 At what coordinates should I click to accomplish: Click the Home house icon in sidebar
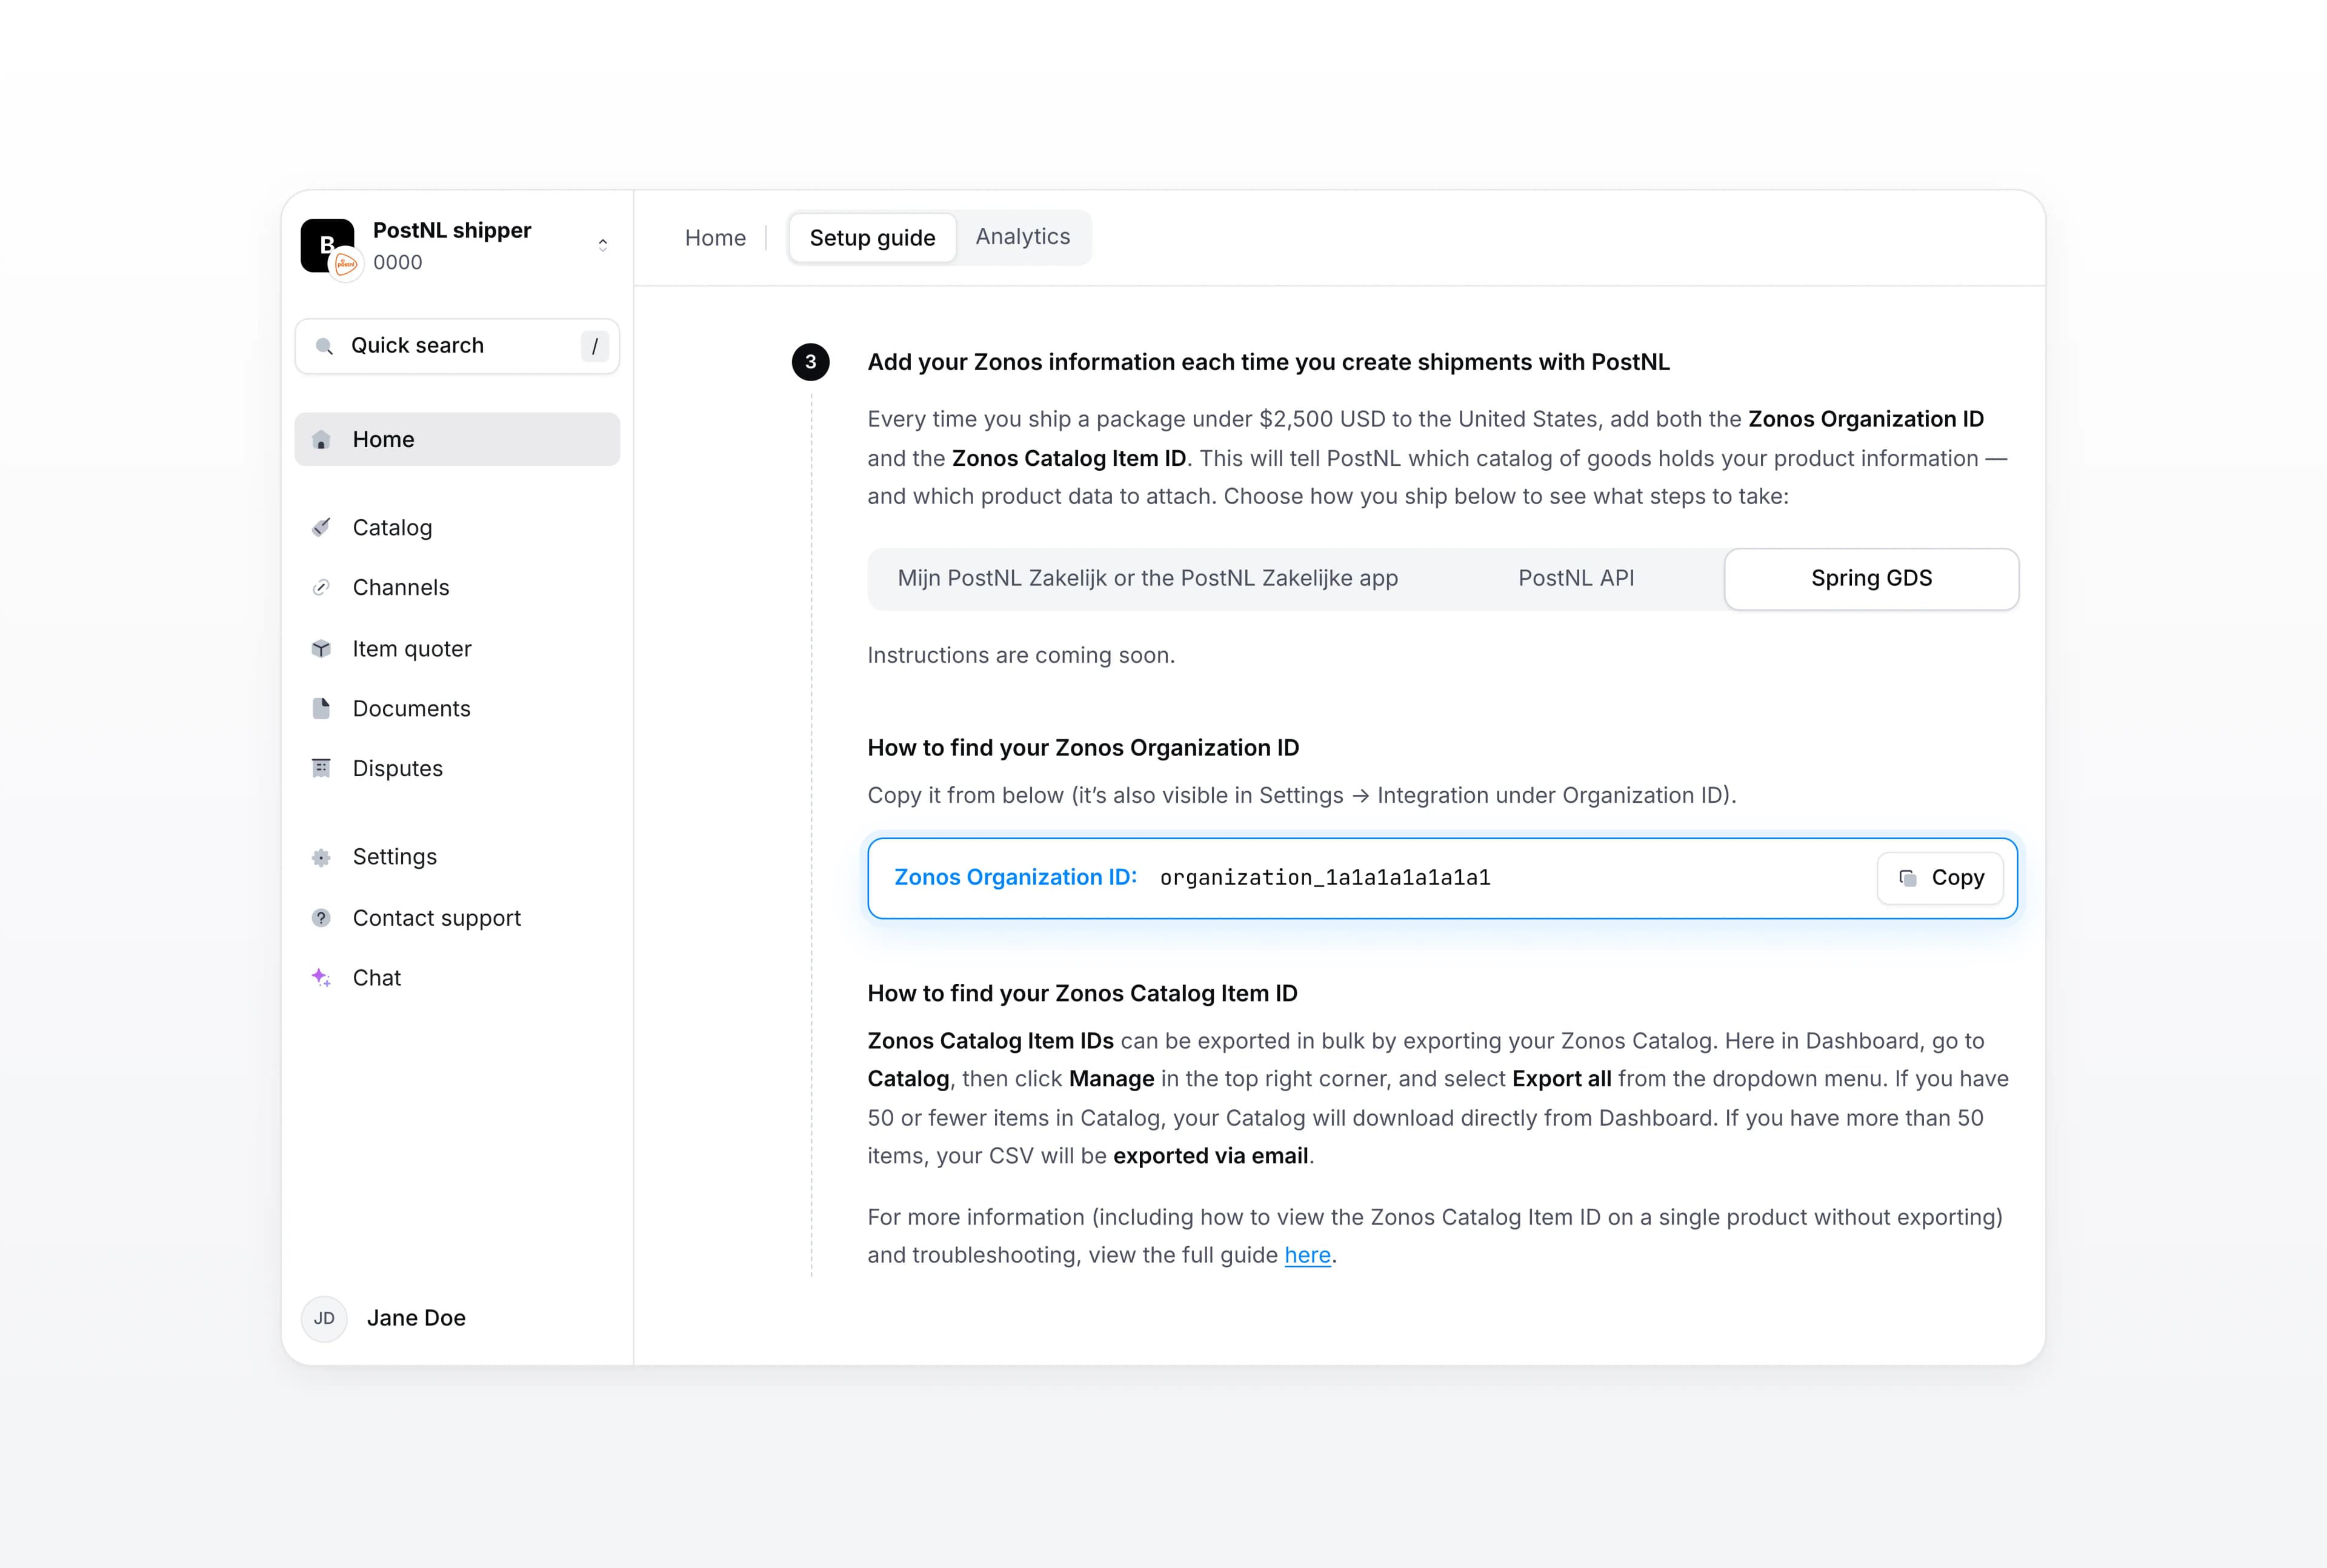[x=321, y=440]
